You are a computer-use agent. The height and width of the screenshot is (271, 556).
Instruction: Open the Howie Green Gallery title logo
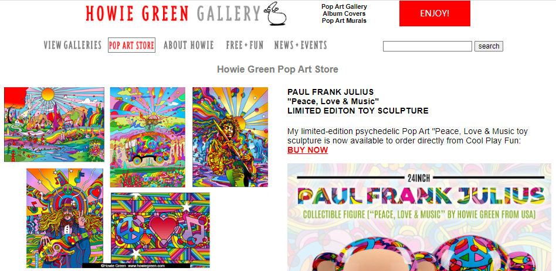click(x=173, y=13)
